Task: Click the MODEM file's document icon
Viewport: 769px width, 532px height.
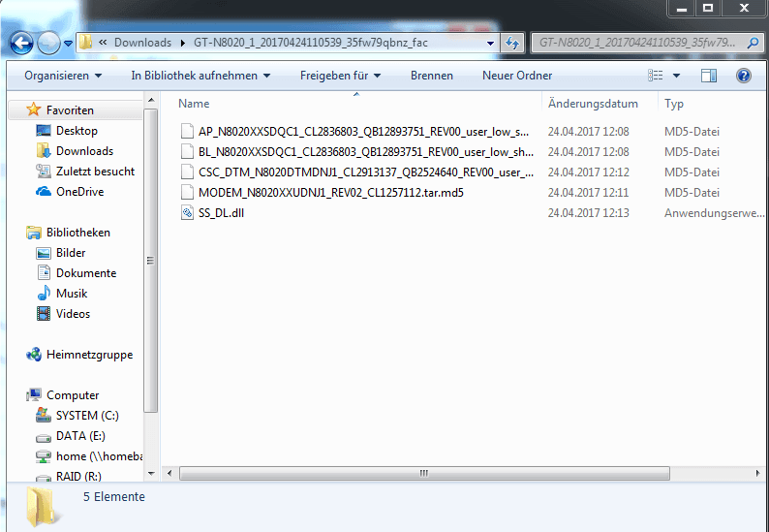Action: tap(187, 193)
